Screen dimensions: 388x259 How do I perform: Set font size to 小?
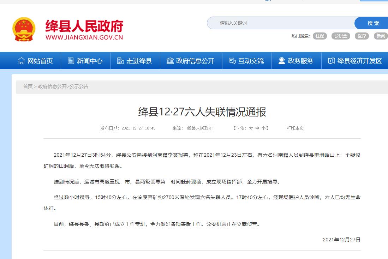(x=263, y=128)
